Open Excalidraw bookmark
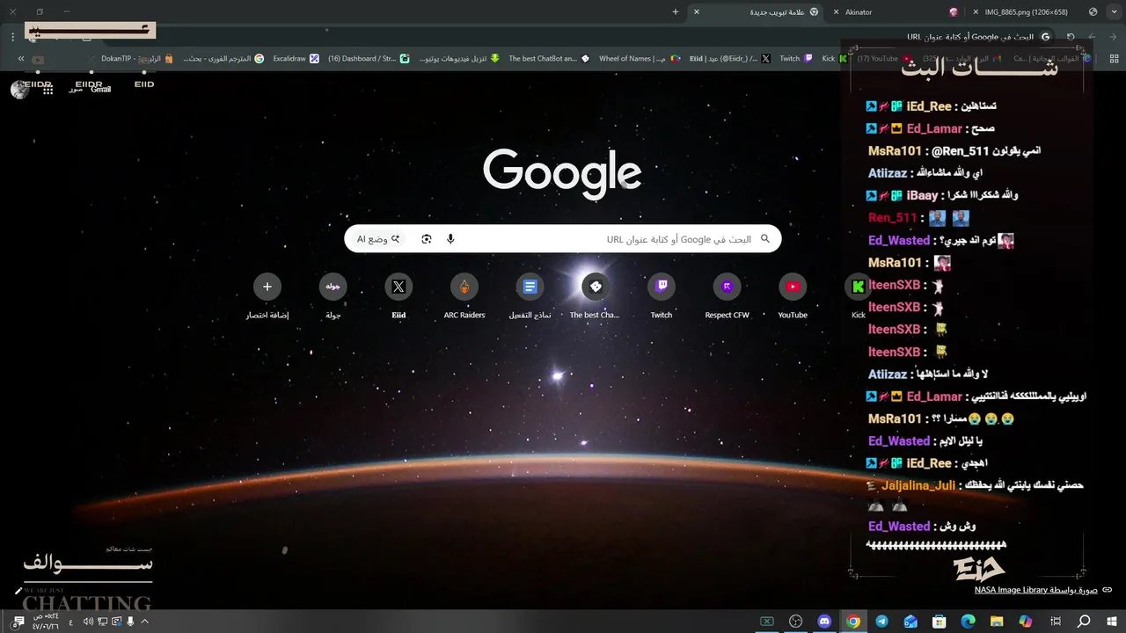 coord(296,59)
